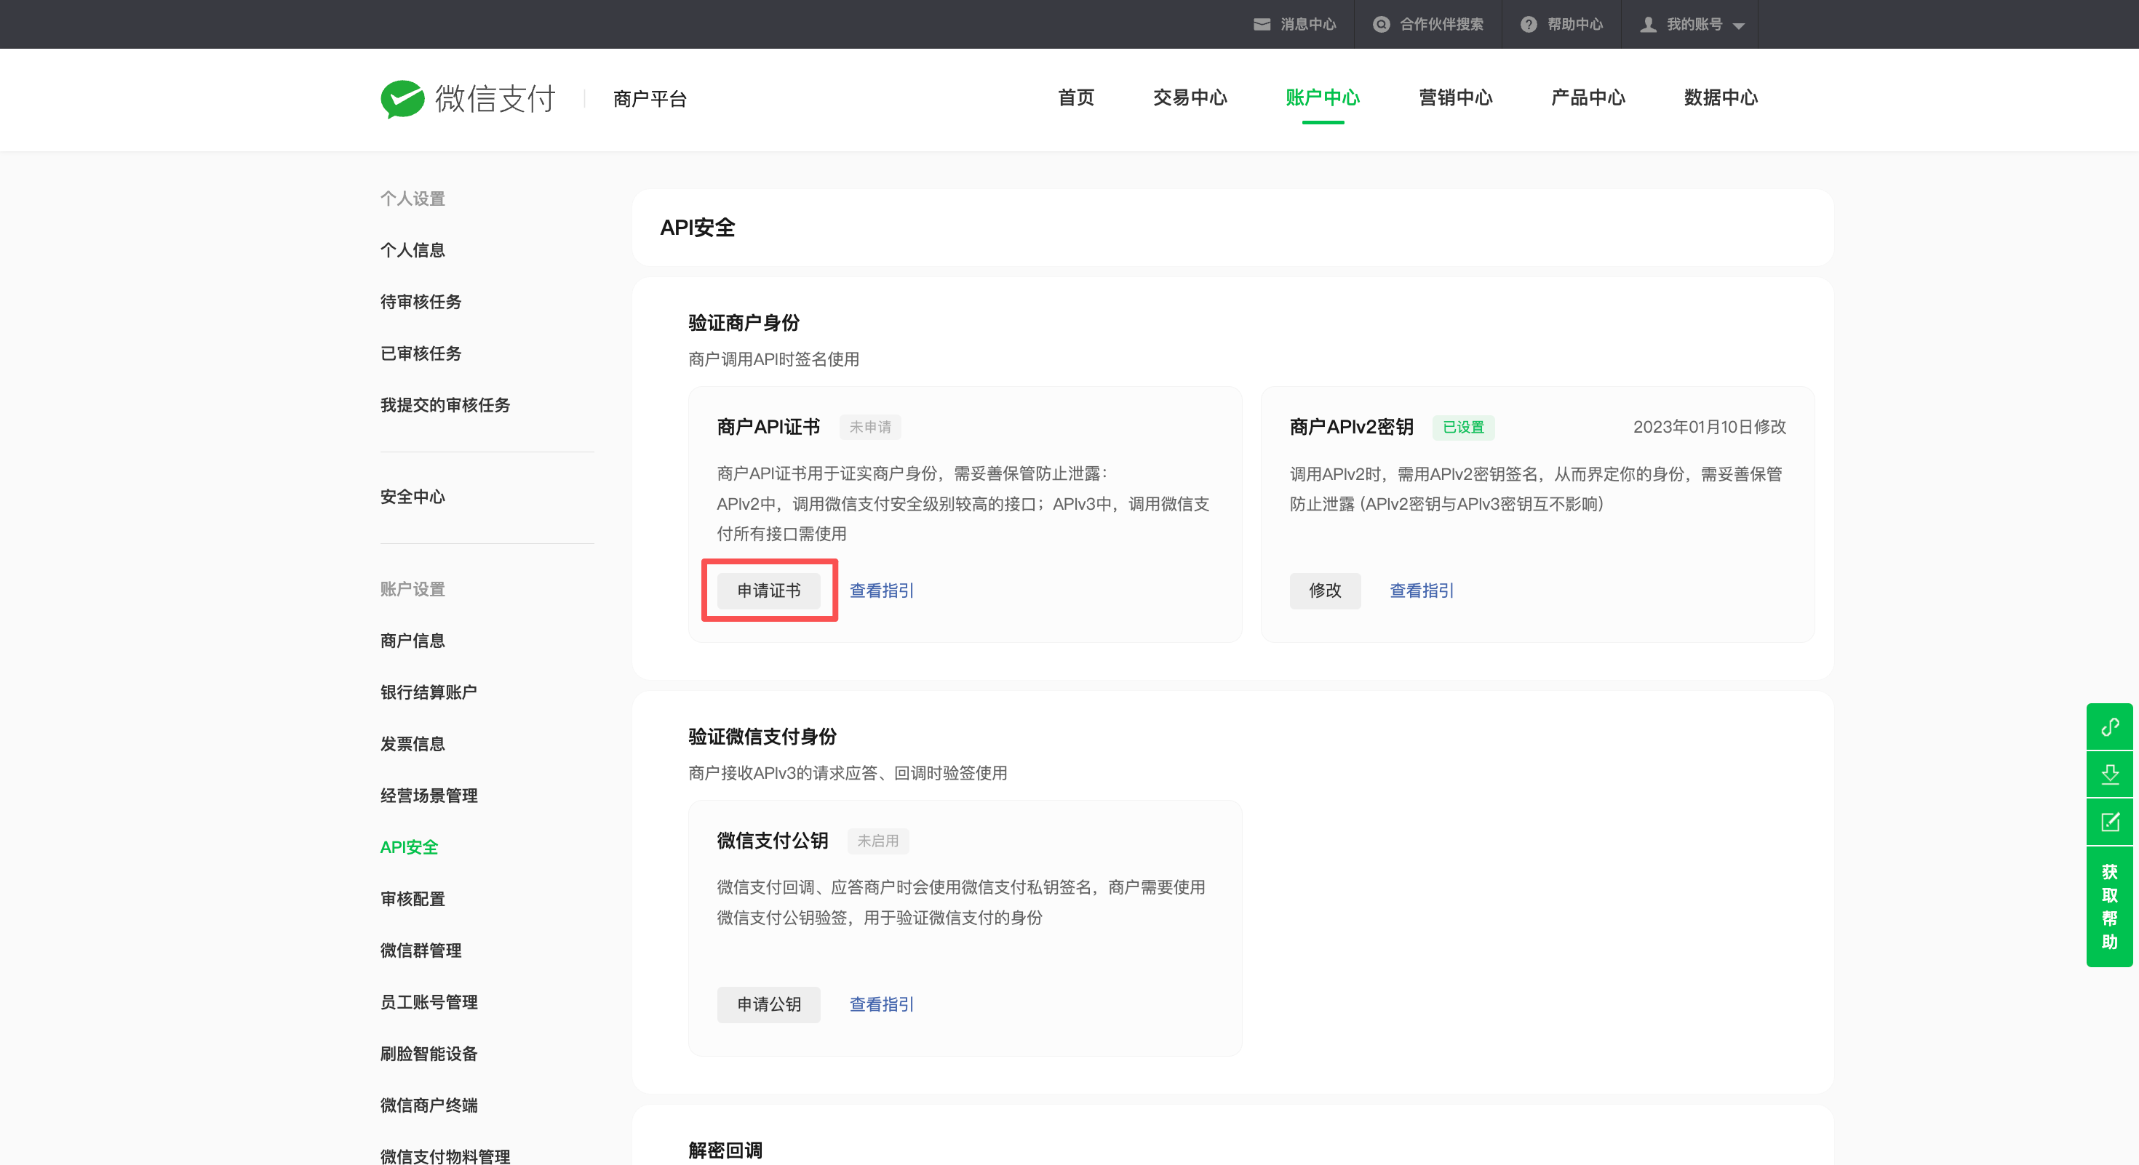
Task: Open 安全中心 in sidebar
Action: 413,496
